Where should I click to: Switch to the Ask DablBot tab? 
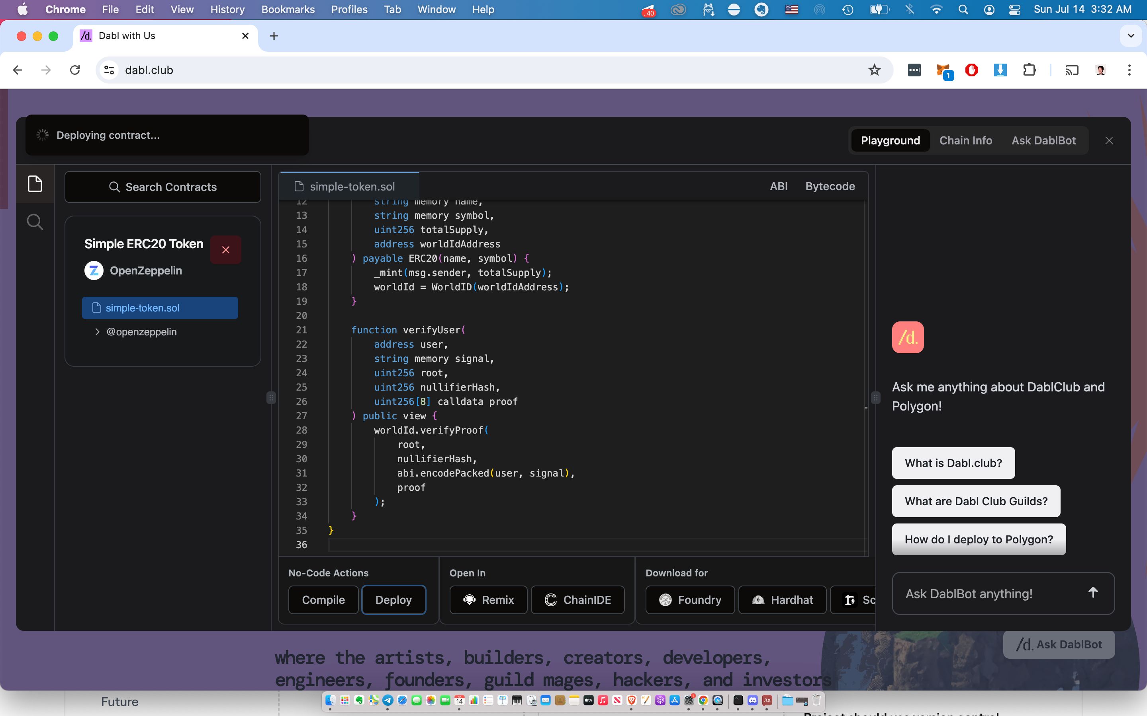pos(1043,141)
